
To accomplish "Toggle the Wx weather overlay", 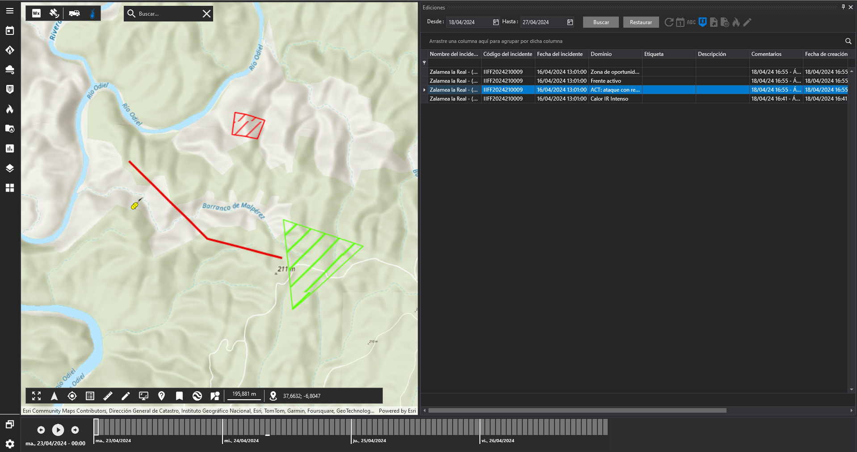I will (36, 13).
